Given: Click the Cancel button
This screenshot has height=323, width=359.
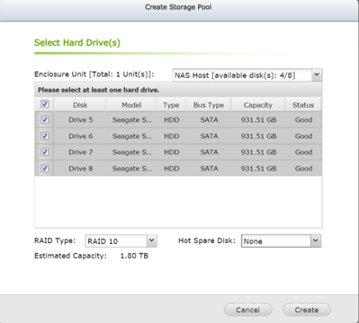Looking at the screenshot, I should tap(247, 310).
